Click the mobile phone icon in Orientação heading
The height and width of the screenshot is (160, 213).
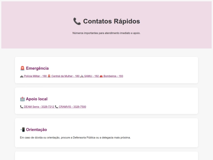tap(22, 130)
